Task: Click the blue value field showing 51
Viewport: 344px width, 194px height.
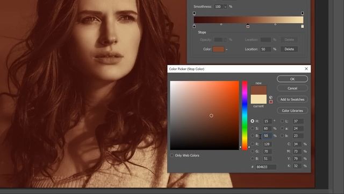Action: coord(268,158)
